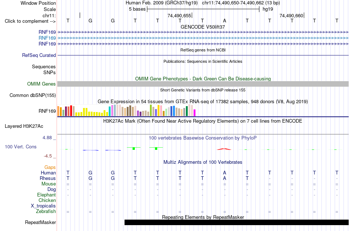Click the A base in the chr11 sequence row
The image size is (349, 231).
[224, 21]
